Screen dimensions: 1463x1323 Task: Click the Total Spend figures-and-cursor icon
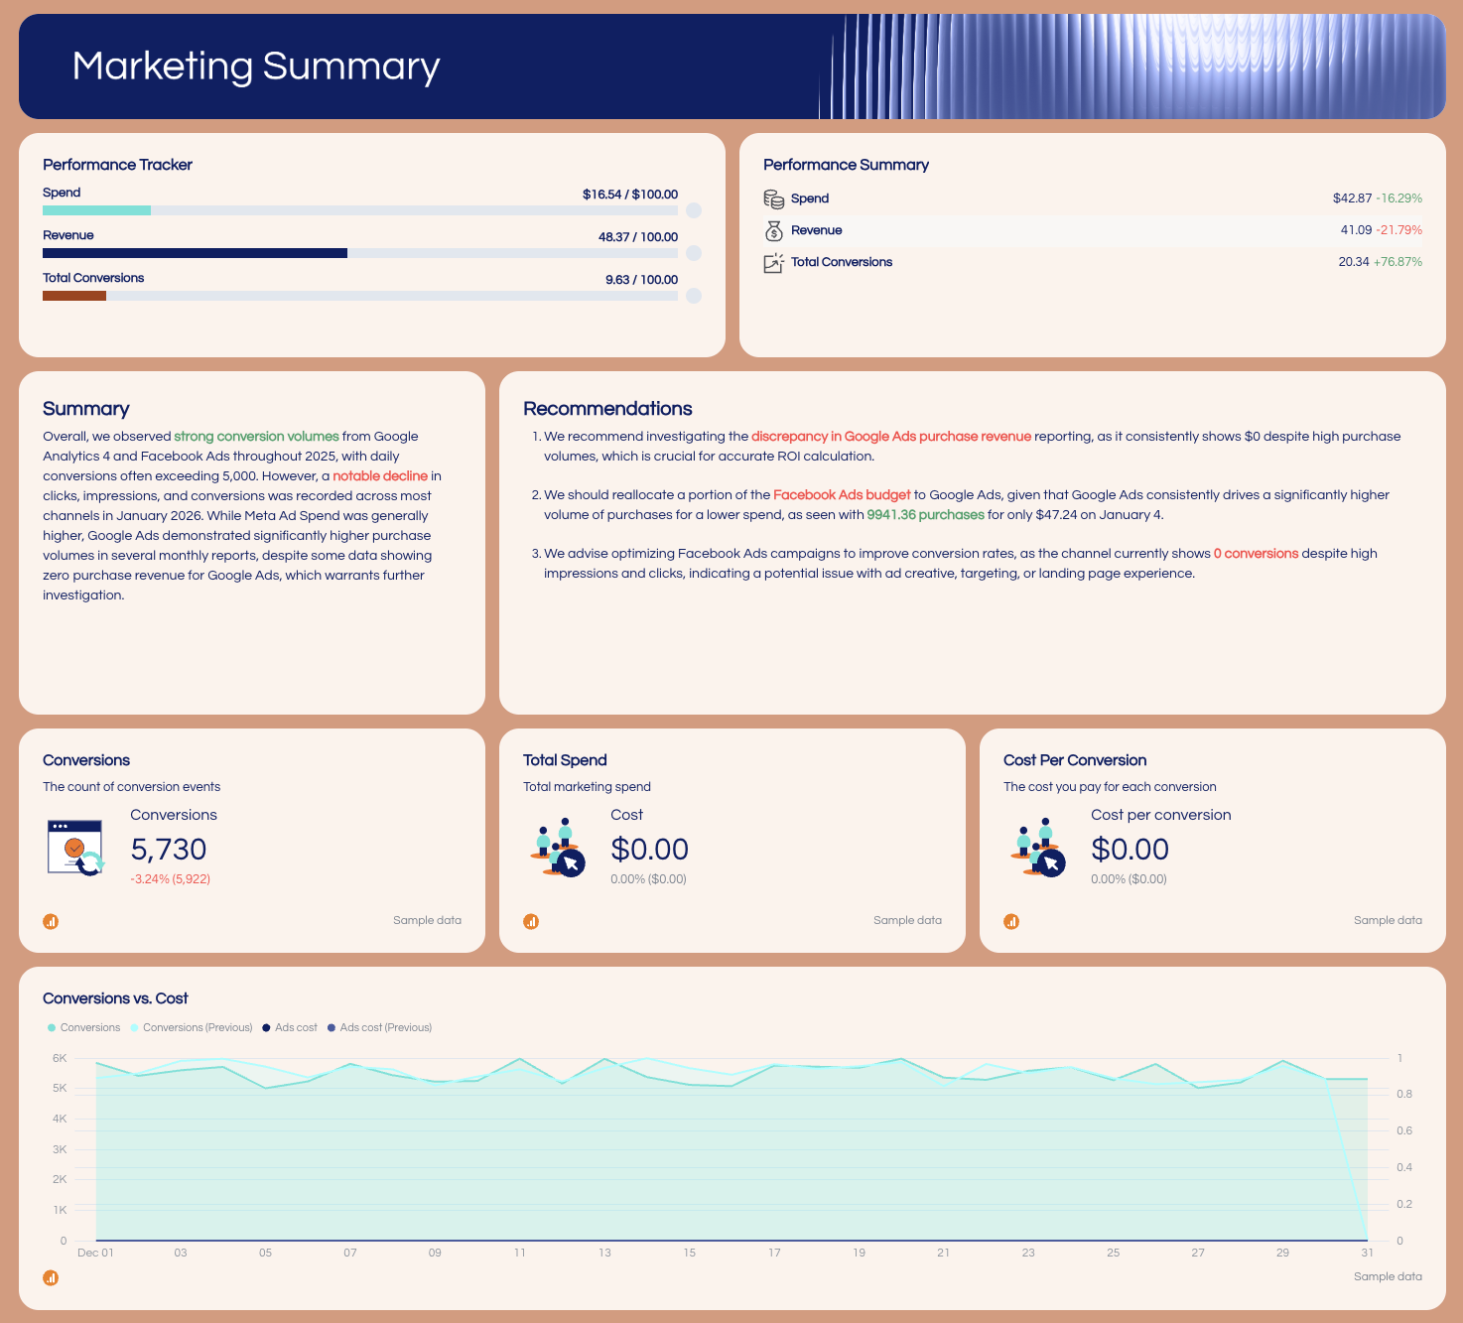(x=557, y=849)
